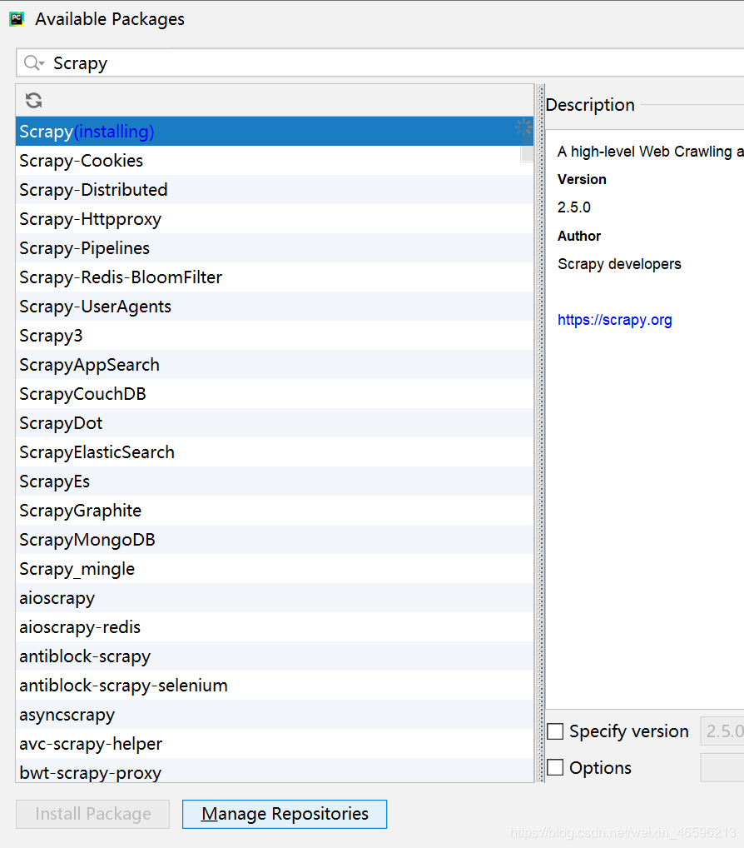Select Scrapy-Cookies in the list

coord(275,161)
